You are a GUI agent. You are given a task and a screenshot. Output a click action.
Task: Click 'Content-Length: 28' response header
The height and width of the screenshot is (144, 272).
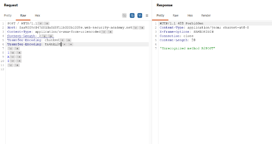(177, 40)
